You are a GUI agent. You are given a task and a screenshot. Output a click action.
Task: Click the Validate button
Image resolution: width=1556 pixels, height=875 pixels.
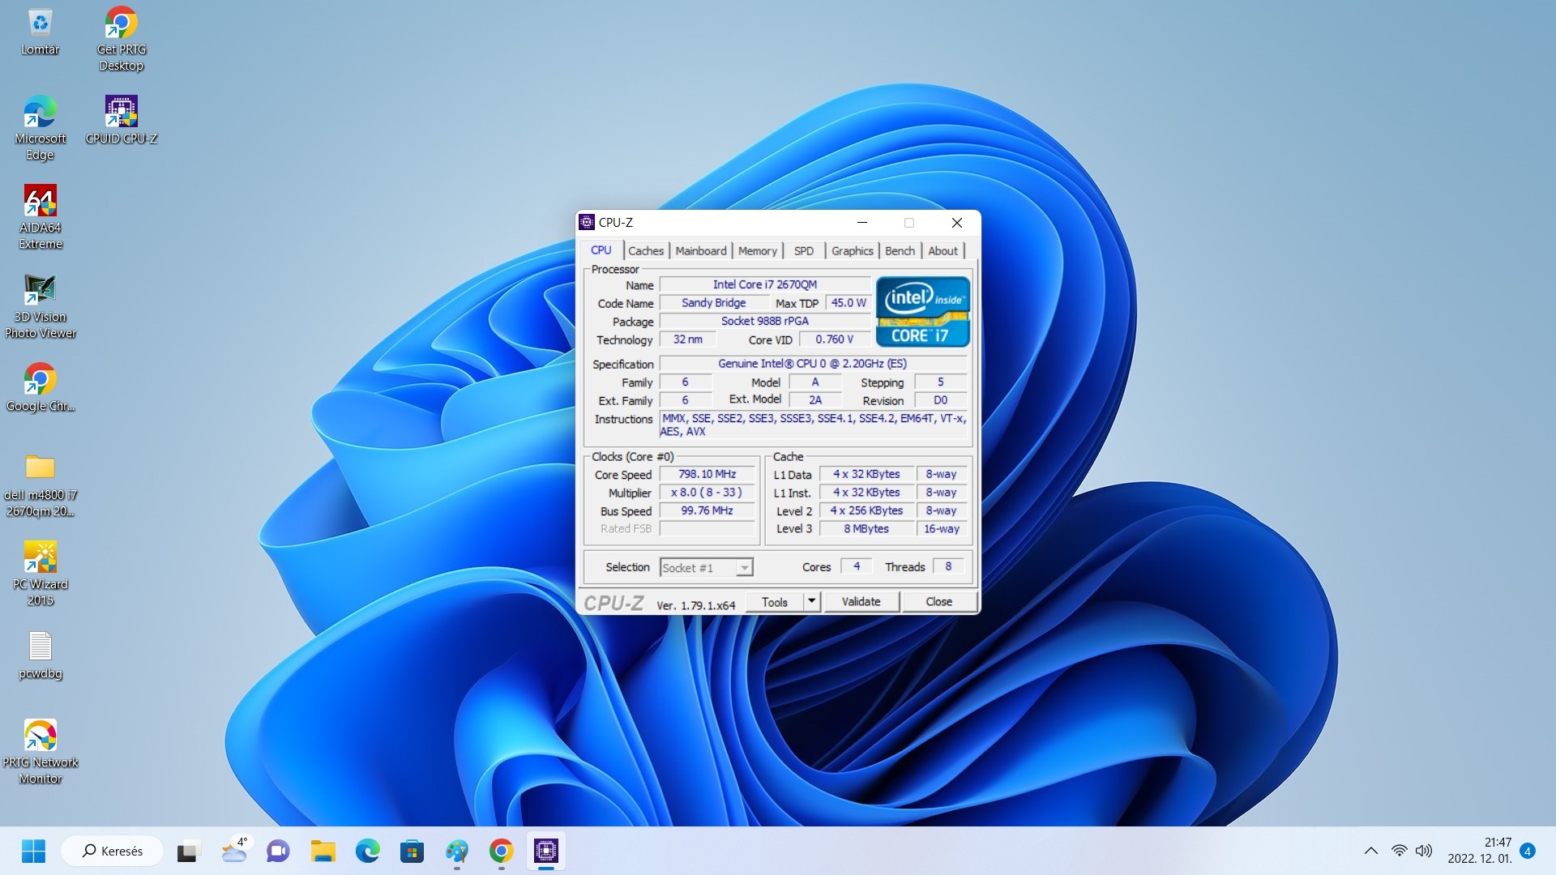coord(861,601)
